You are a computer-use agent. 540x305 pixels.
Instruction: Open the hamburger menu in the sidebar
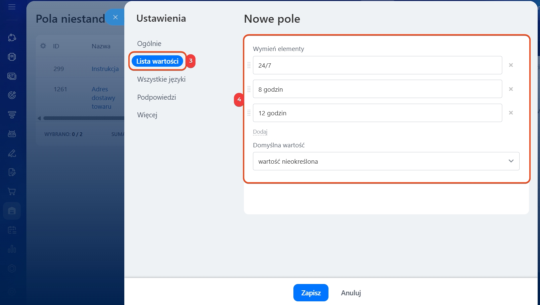pos(12,7)
